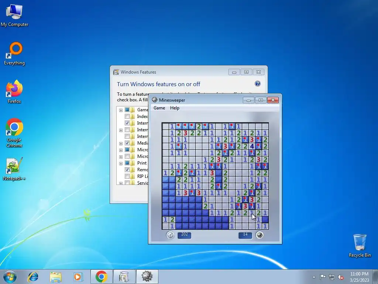This screenshot has height=284, width=378.
Task: Open the My Computer desktop icon
Action: point(14,15)
